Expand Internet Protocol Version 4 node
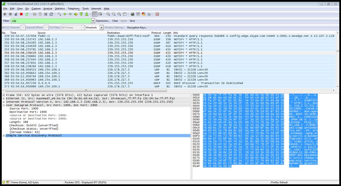 pyautogui.click(x=4, y=102)
